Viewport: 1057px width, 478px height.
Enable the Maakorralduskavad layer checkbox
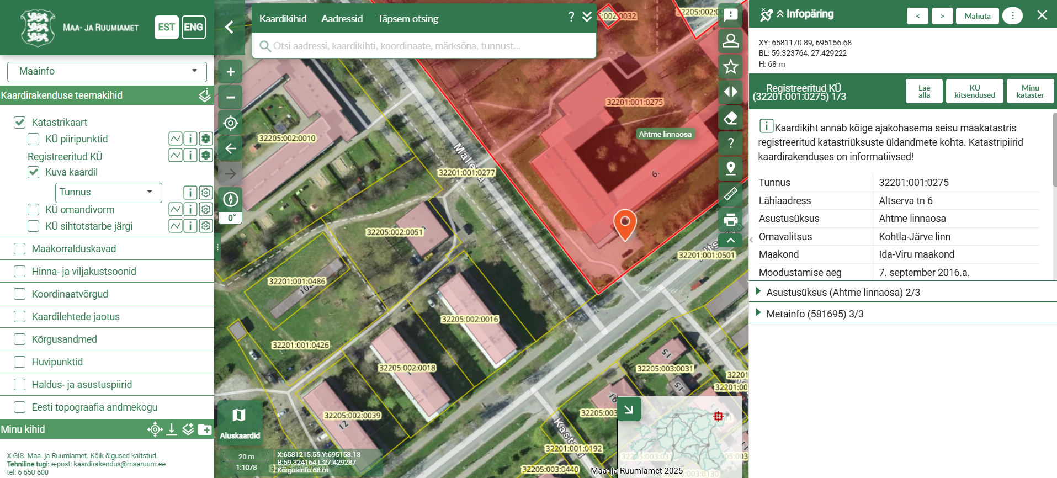coord(20,249)
